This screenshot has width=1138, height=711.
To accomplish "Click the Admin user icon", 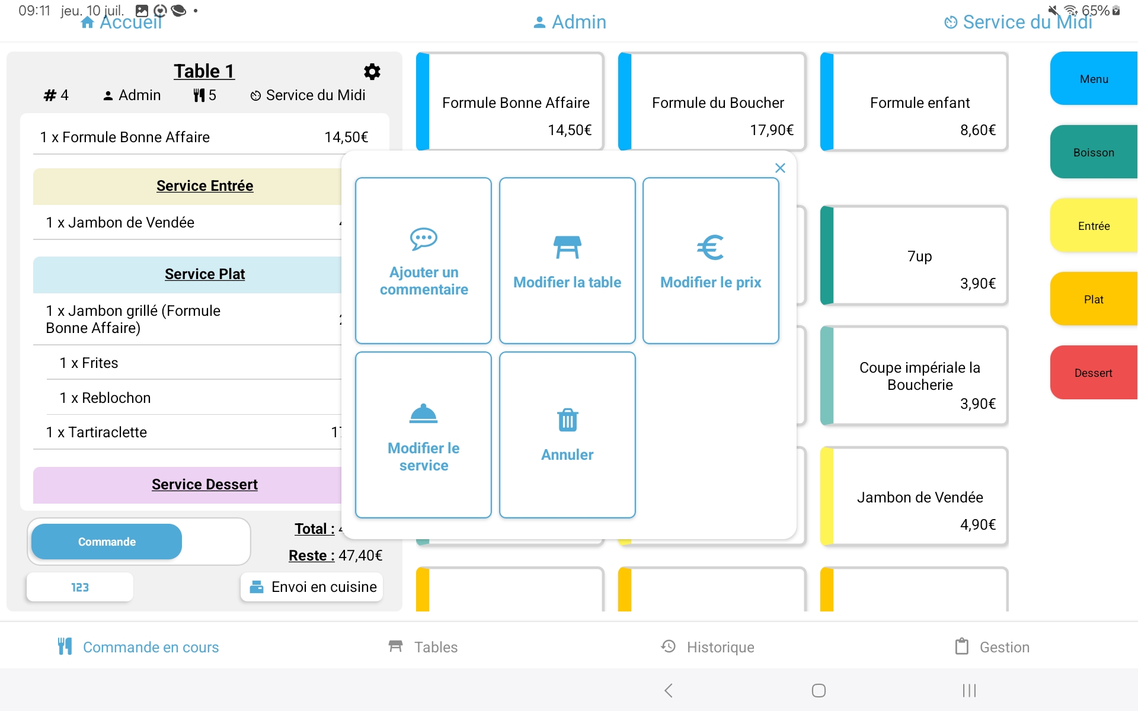I will coord(538,22).
